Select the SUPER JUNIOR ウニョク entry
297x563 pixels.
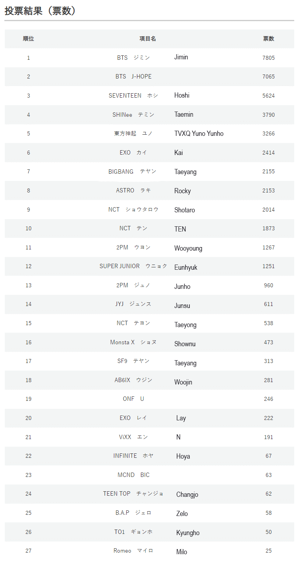[x=133, y=266]
